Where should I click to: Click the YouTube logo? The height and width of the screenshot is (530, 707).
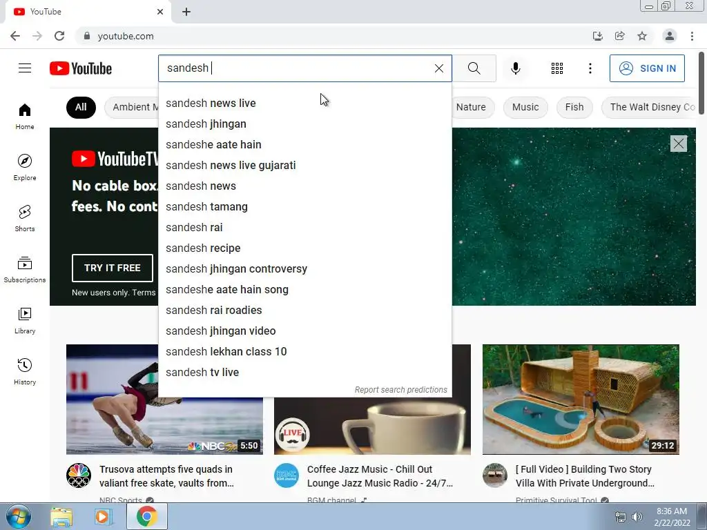[81, 68]
